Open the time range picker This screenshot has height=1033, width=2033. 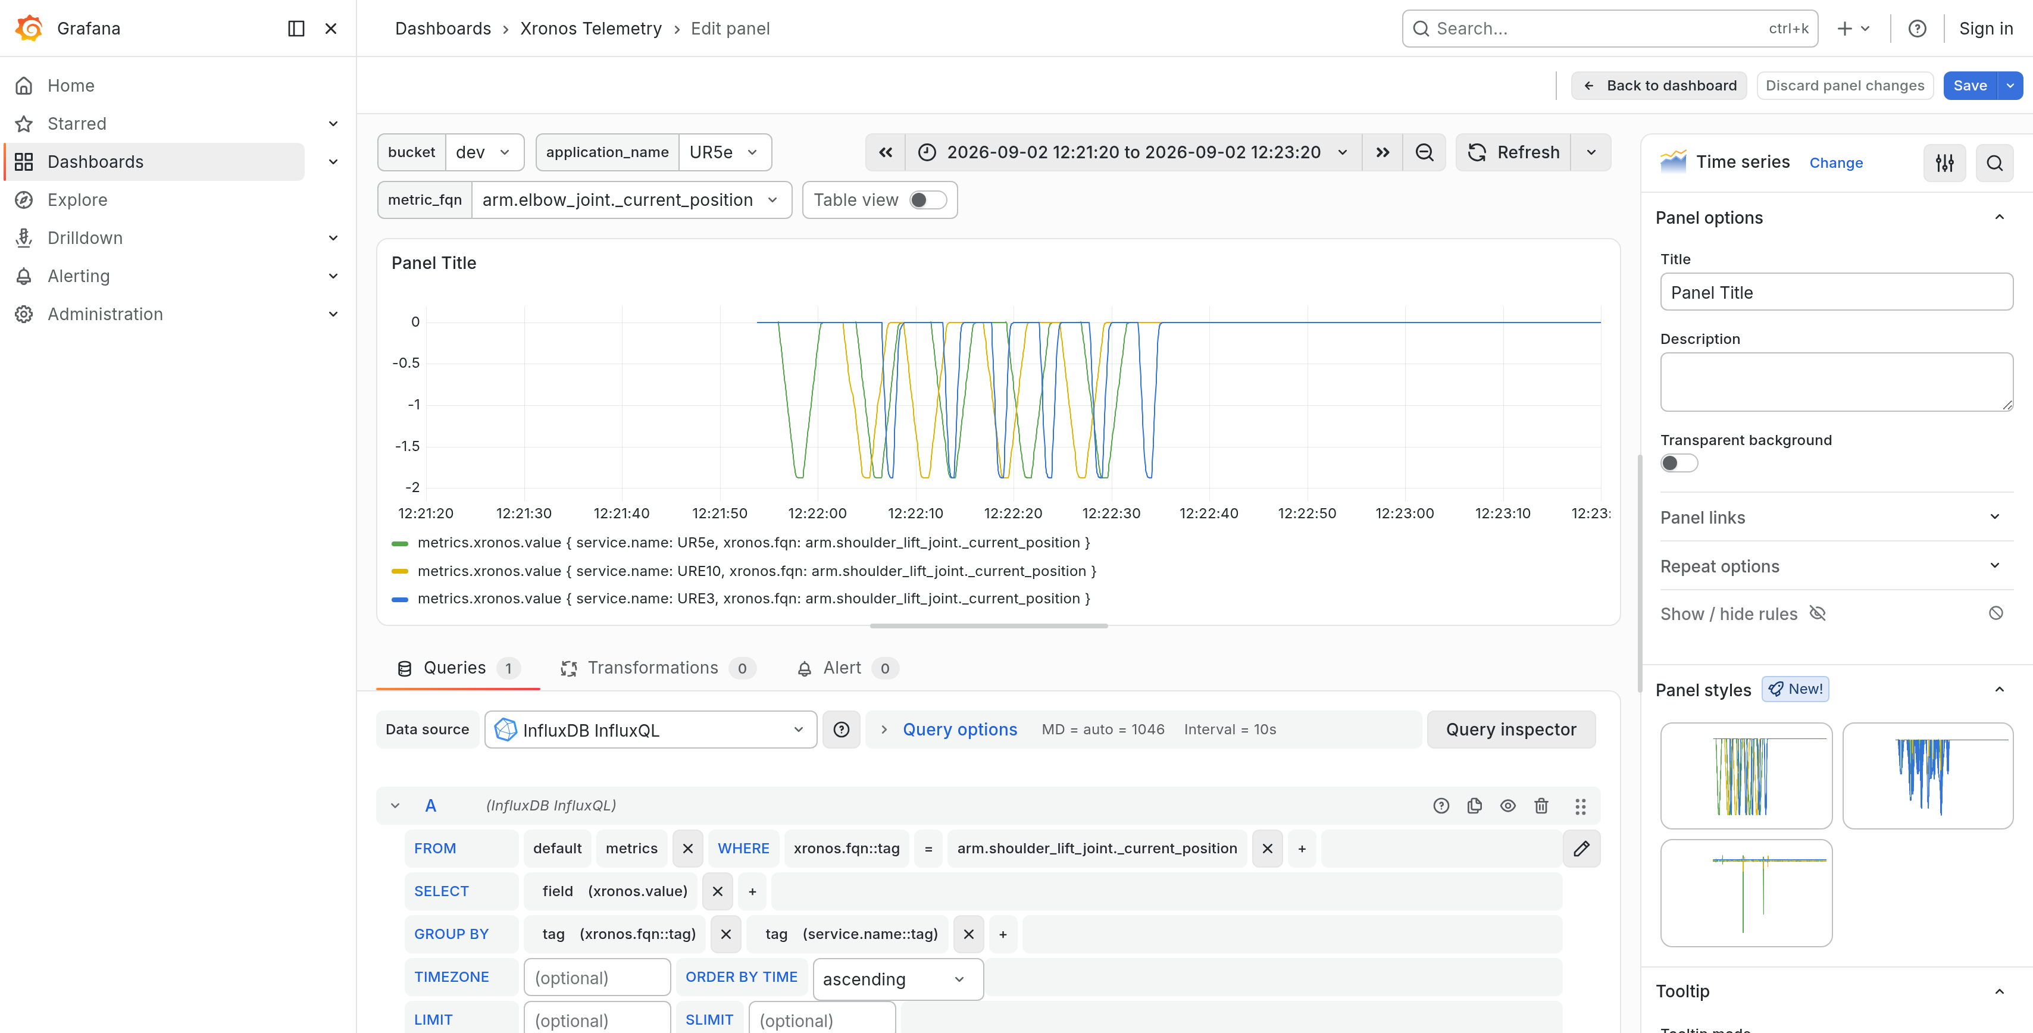click(1133, 152)
